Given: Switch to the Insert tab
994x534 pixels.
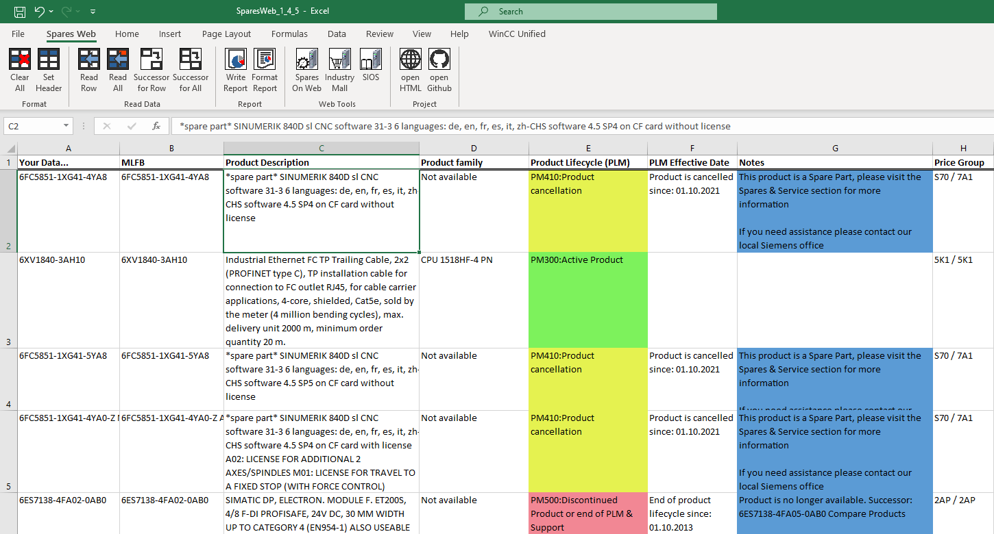Looking at the screenshot, I should tap(170, 34).
